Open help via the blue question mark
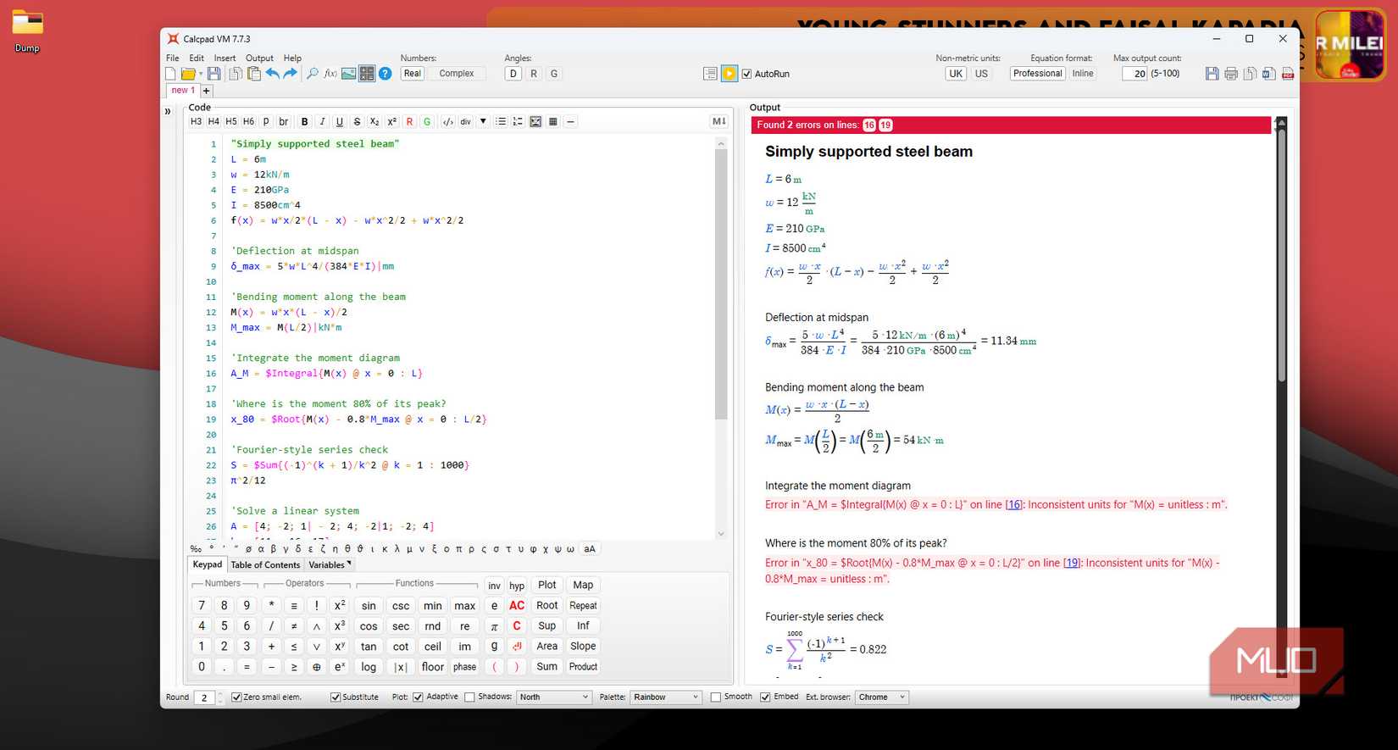 click(386, 74)
